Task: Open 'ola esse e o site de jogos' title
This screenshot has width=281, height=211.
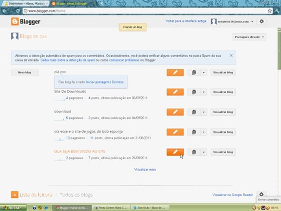Action: 88,131
